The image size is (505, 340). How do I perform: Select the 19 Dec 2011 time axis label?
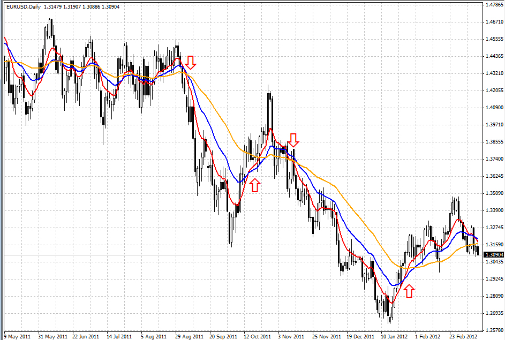[360, 336]
